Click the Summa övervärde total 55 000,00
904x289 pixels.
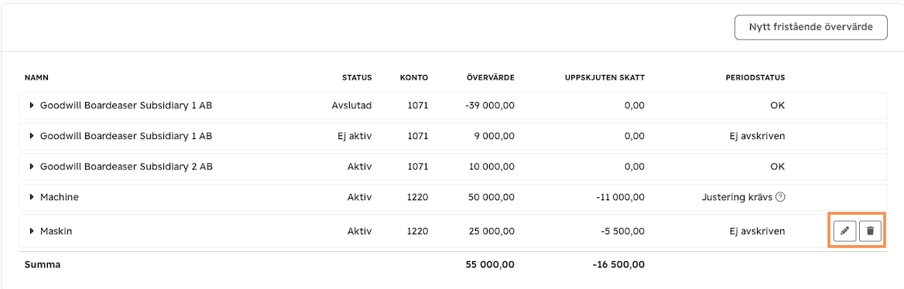point(490,265)
